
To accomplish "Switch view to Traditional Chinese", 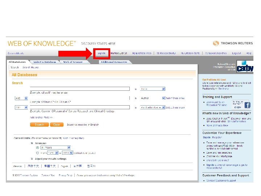I will (50, 166).
